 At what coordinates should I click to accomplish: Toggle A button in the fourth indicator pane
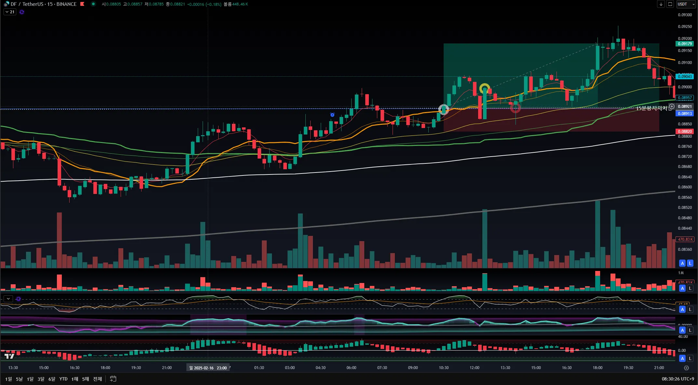point(682,330)
